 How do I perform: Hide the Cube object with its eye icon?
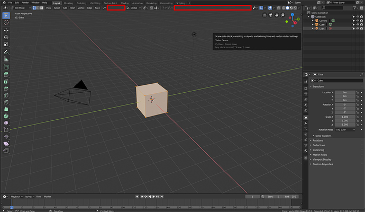[x=358, y=24]
